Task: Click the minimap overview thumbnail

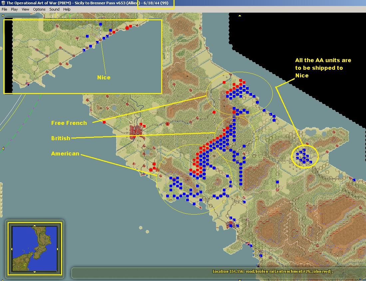Action: (x=35, y=249)
